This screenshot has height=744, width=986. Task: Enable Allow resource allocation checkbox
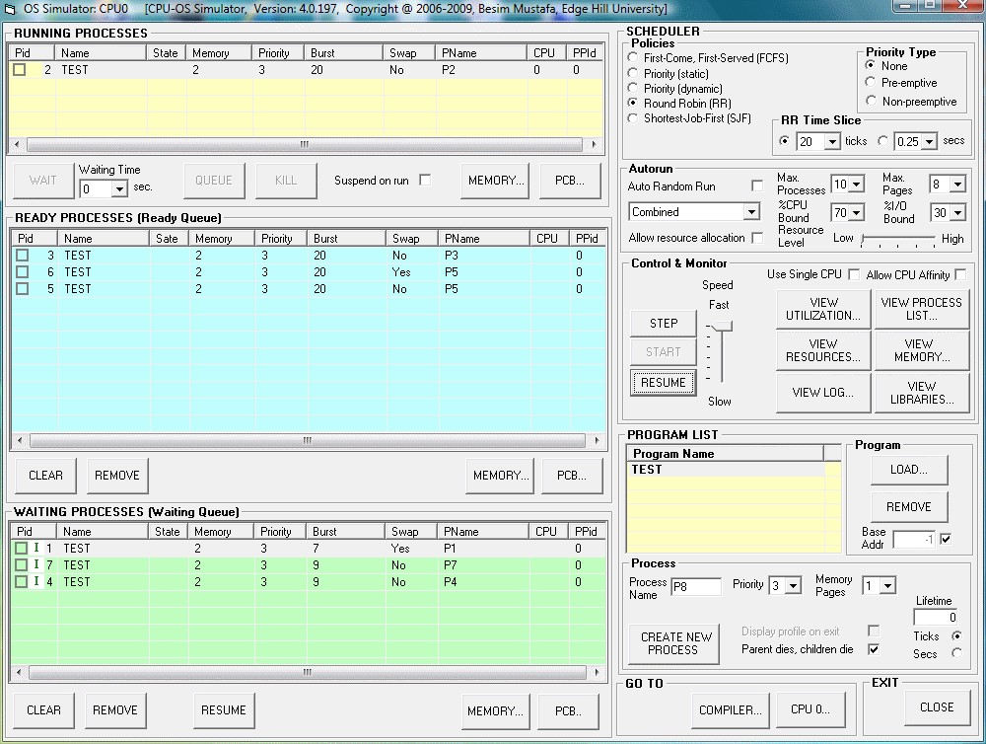coord(757,238)
